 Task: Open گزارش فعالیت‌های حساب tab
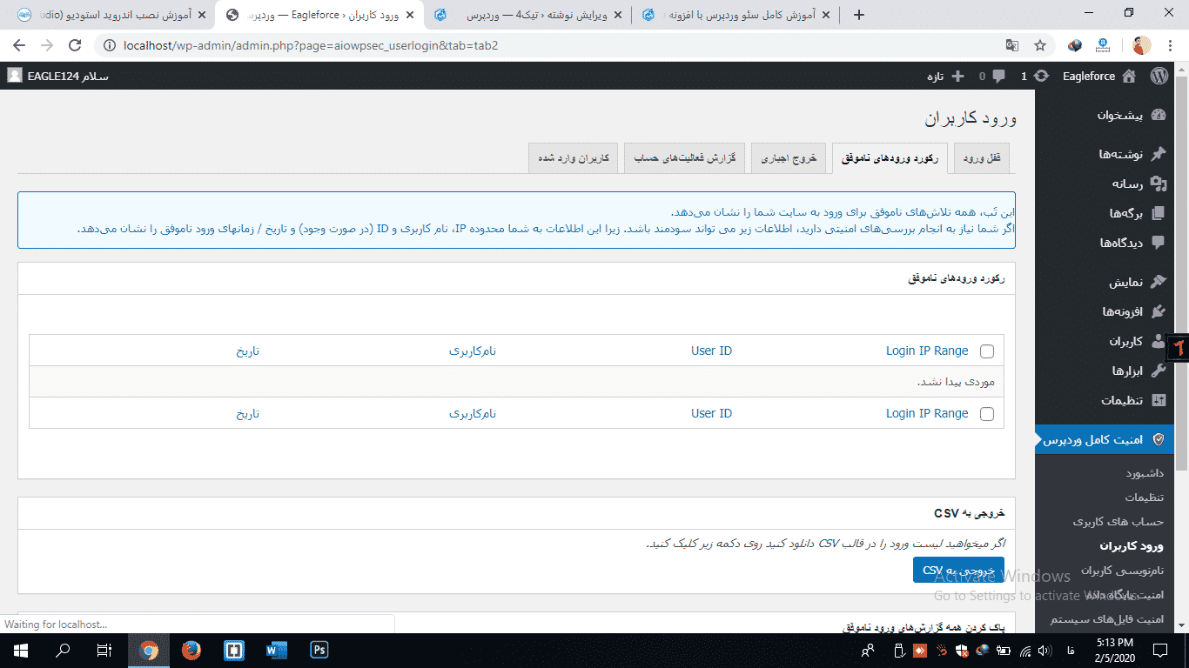(684, 158)
